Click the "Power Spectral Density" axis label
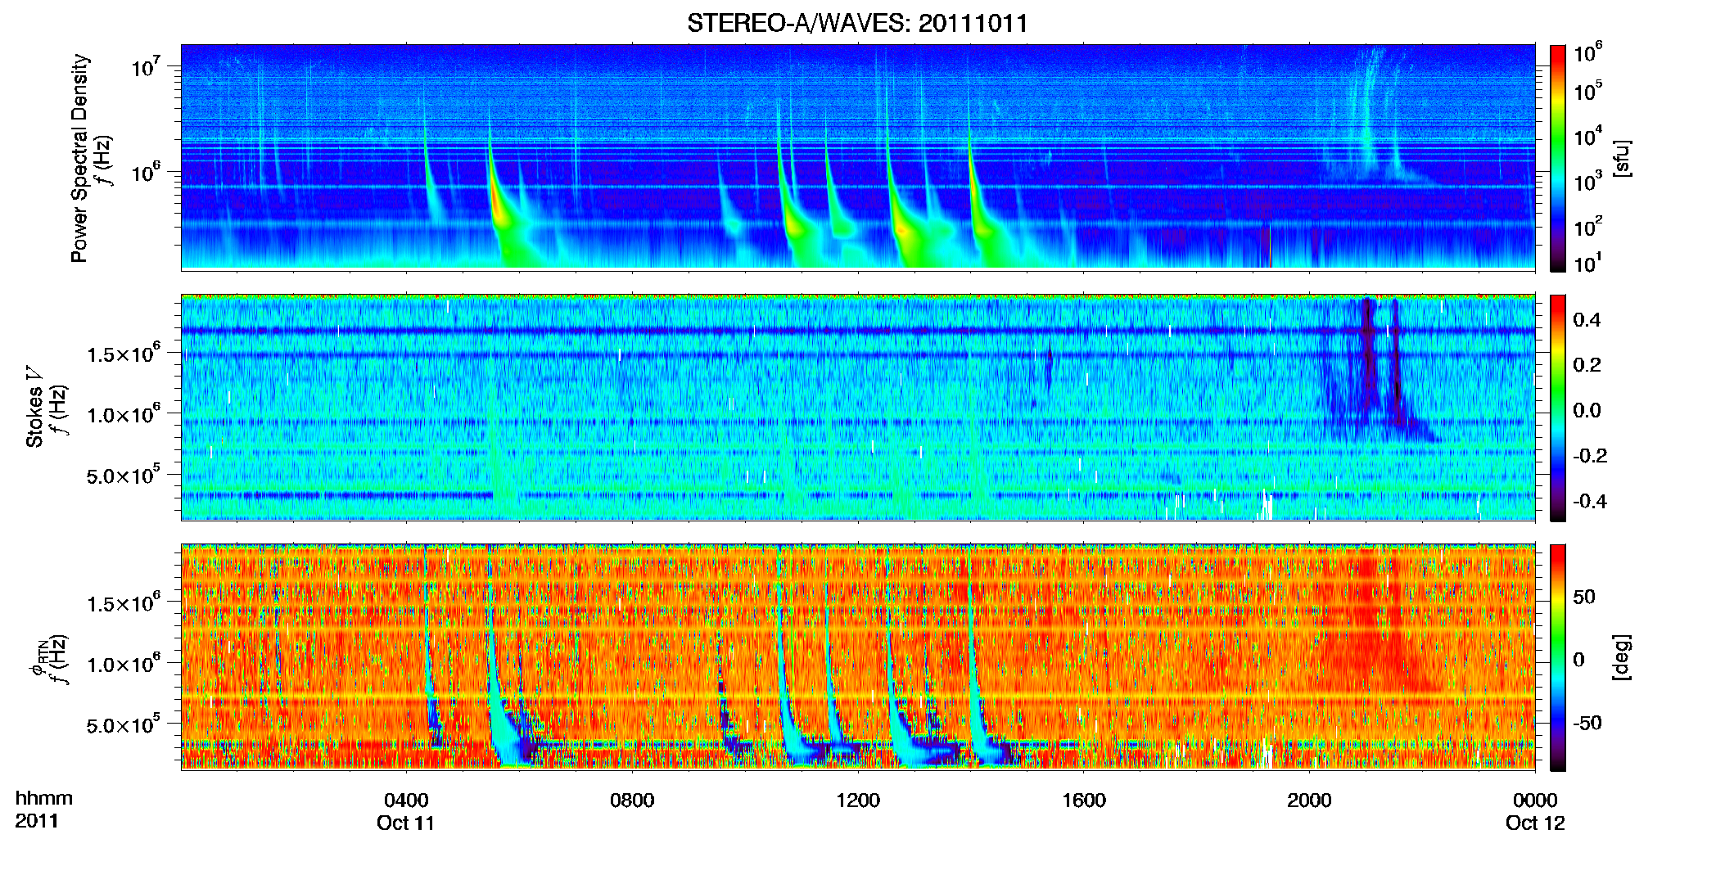 [x=79, y=158]
